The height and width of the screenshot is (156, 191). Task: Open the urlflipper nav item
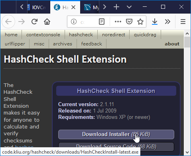point(15,44)
